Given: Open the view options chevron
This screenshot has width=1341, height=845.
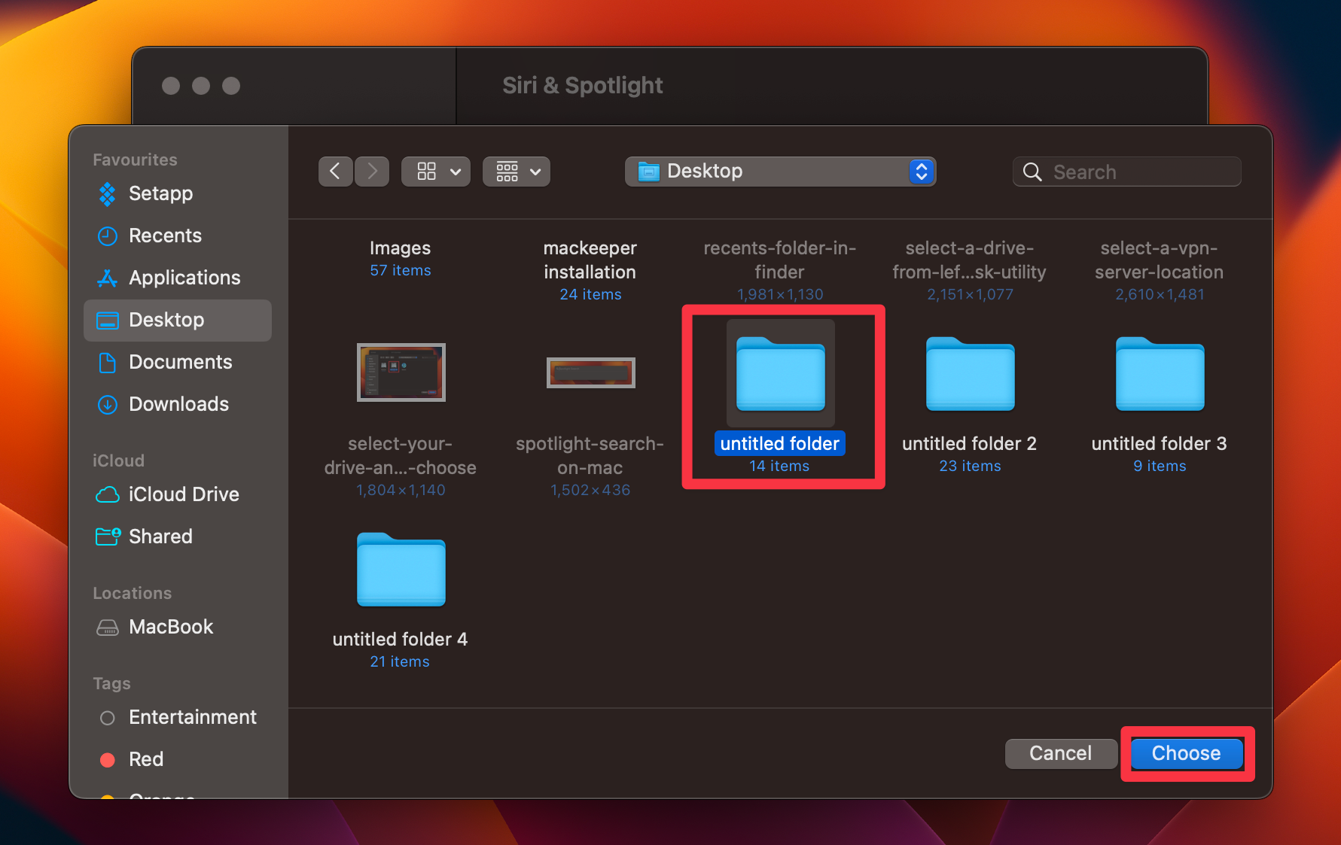Looking at the screenshot, I should (456, 171).
